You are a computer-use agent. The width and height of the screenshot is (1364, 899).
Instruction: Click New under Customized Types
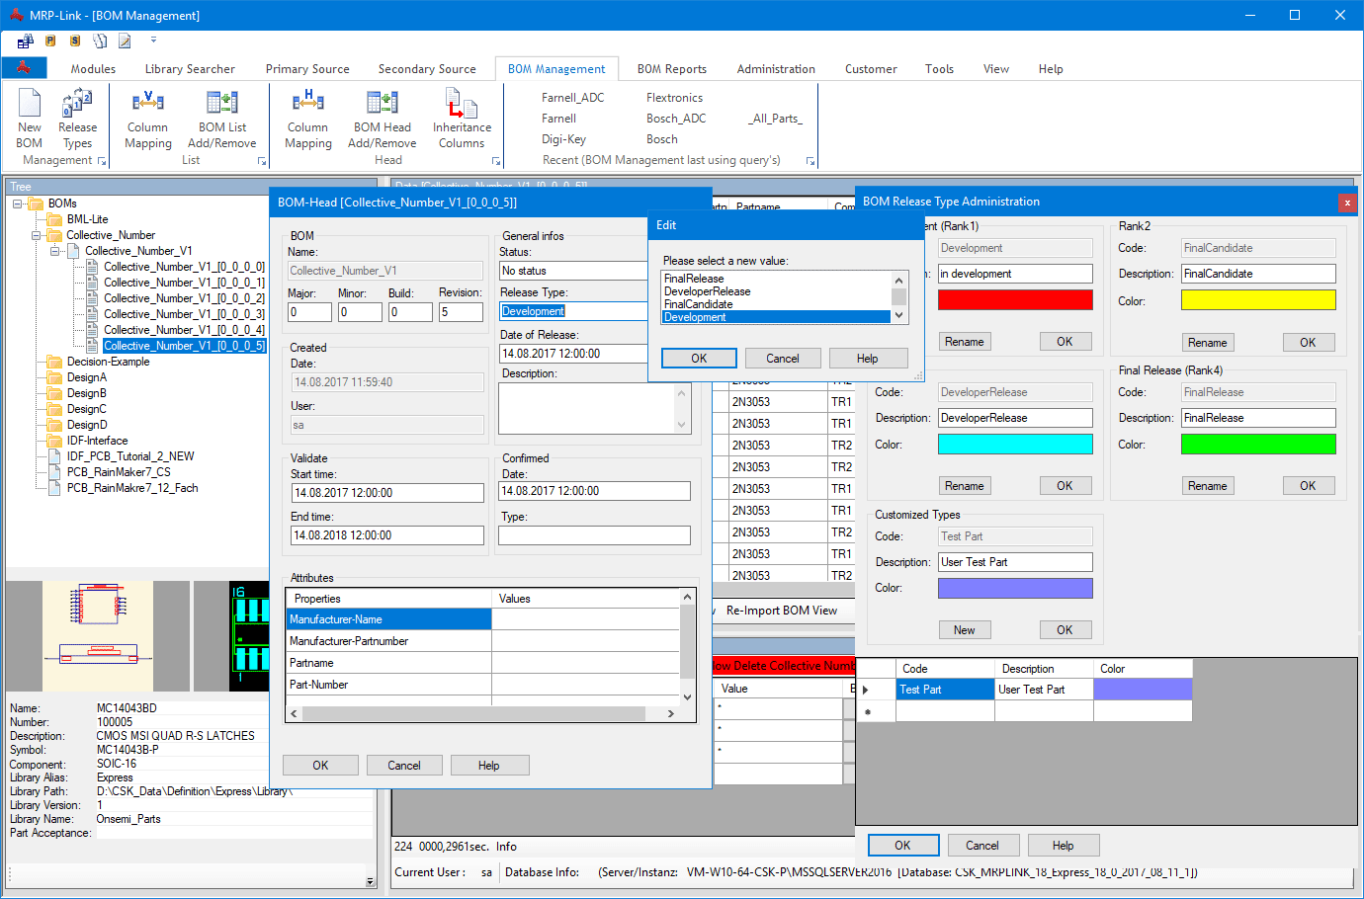(965, 630)
